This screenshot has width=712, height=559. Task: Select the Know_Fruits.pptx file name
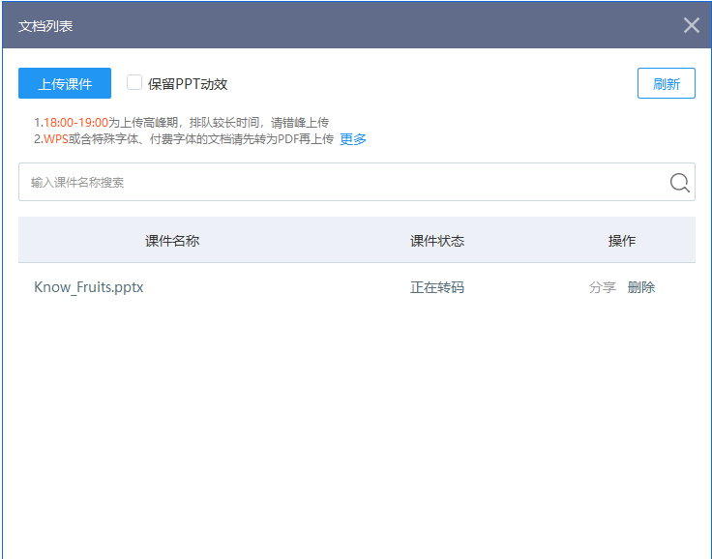coord(89,287)
